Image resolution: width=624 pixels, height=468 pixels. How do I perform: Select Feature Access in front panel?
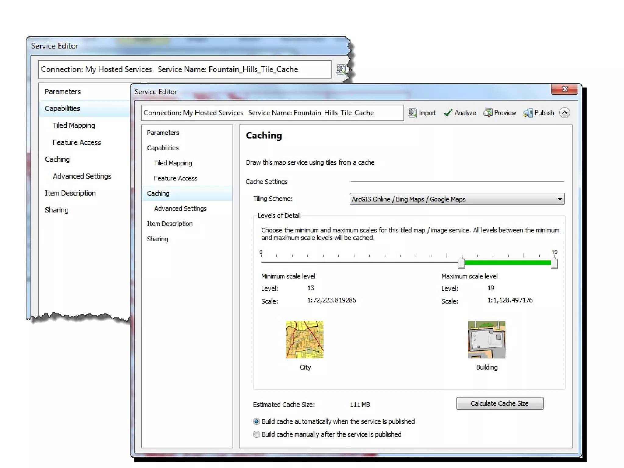point(175,178)
